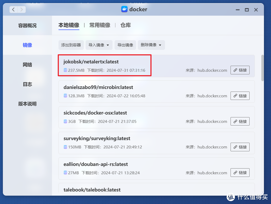Switch to the 常用镜像 tab

click(100, 25)
